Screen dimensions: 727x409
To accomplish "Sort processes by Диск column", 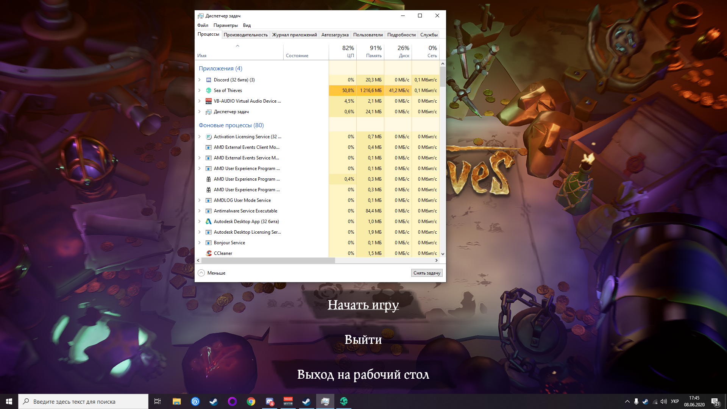I will tap(398, 52).
